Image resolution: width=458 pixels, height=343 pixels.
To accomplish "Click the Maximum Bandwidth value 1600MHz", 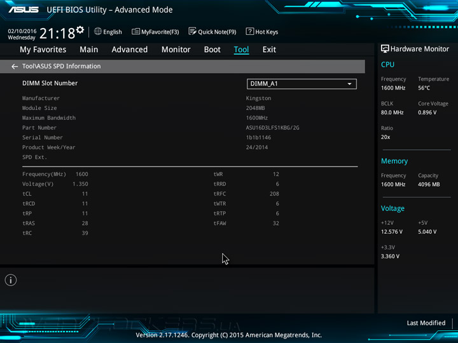I will (x=257, y=118).
